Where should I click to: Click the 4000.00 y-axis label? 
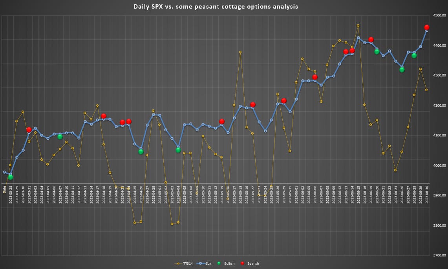tap(439, 165)
